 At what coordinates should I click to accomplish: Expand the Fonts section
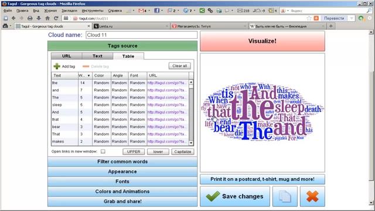coord(122,182)
